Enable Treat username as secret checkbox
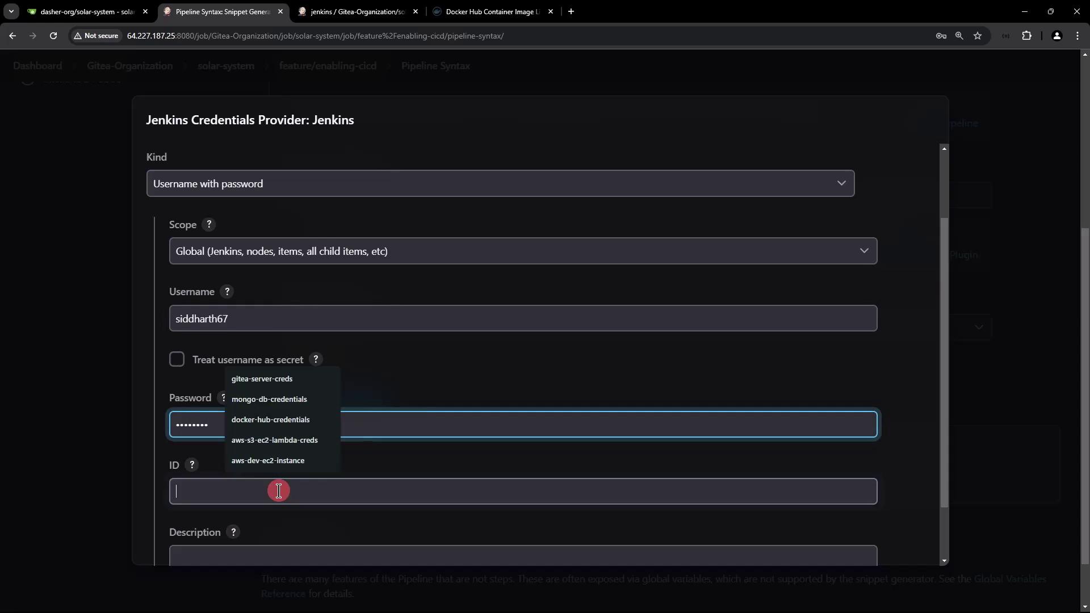This screenshot has width=1090, height=613. [x=177, y=359]
